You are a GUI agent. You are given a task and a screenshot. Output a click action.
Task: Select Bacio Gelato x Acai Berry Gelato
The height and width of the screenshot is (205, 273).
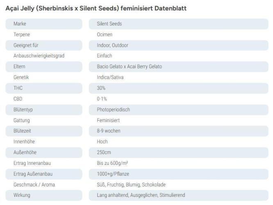(x=130, y=66)
